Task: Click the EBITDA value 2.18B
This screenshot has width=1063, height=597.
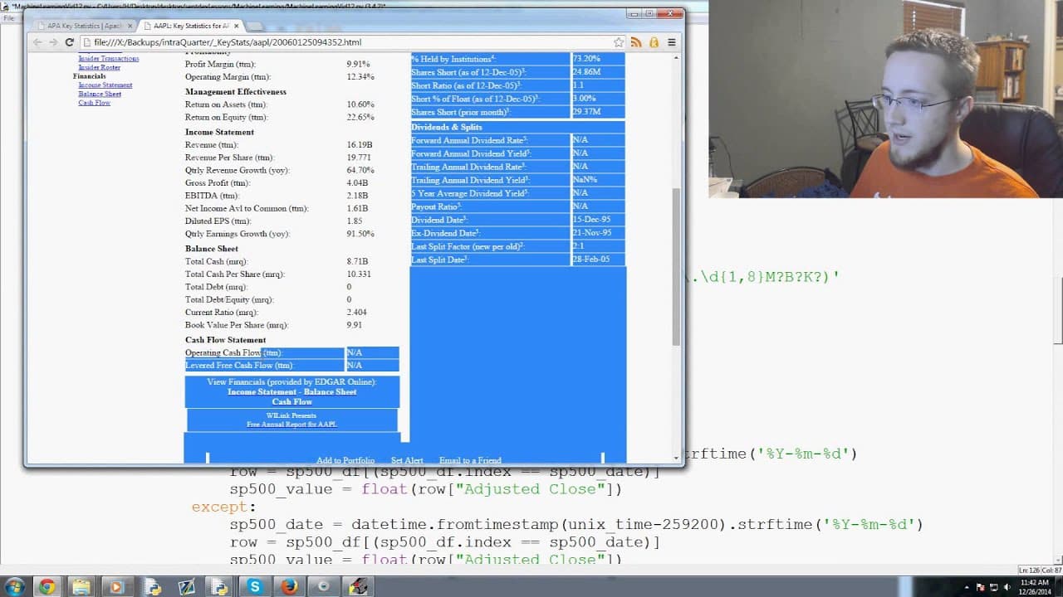Action: pos(357,196)
